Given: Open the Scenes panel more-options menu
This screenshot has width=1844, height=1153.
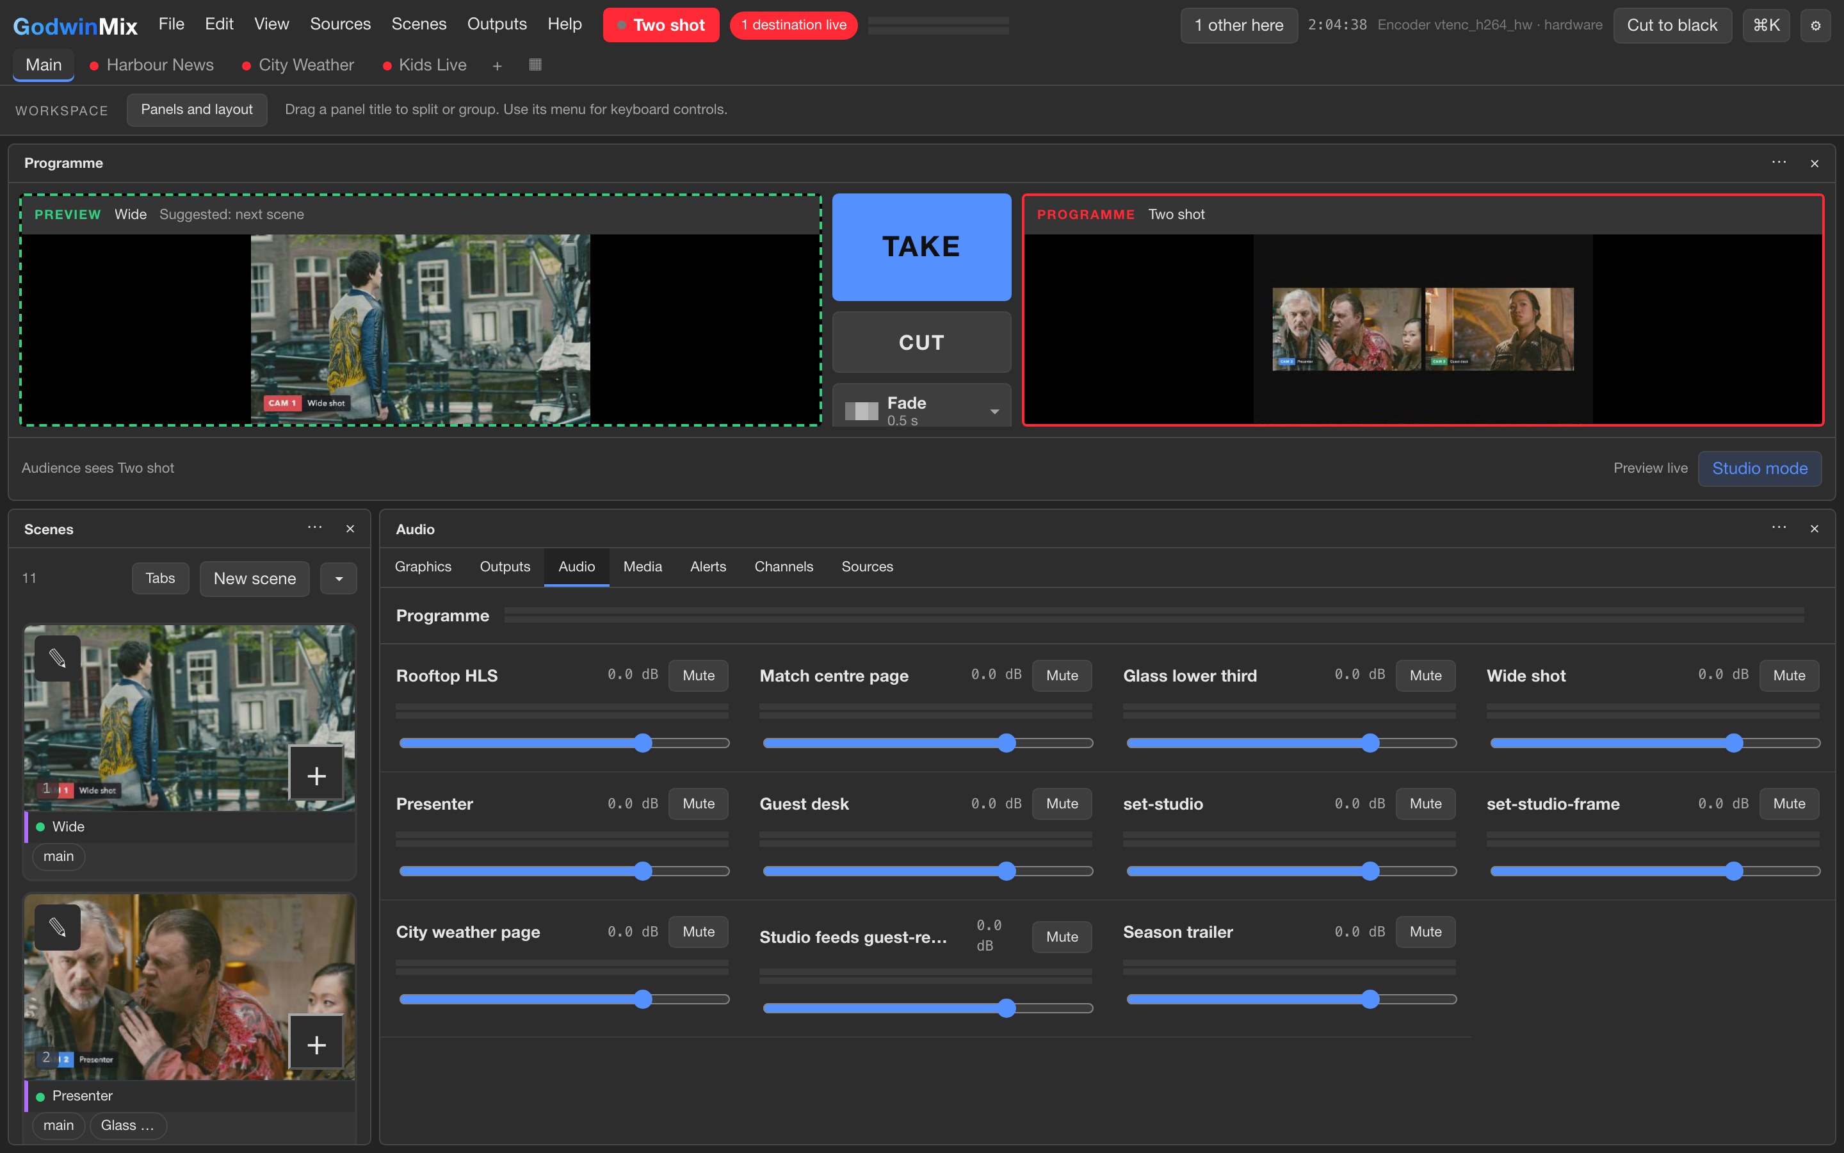Looking at the screenshot, I should (x=315, y=528).
